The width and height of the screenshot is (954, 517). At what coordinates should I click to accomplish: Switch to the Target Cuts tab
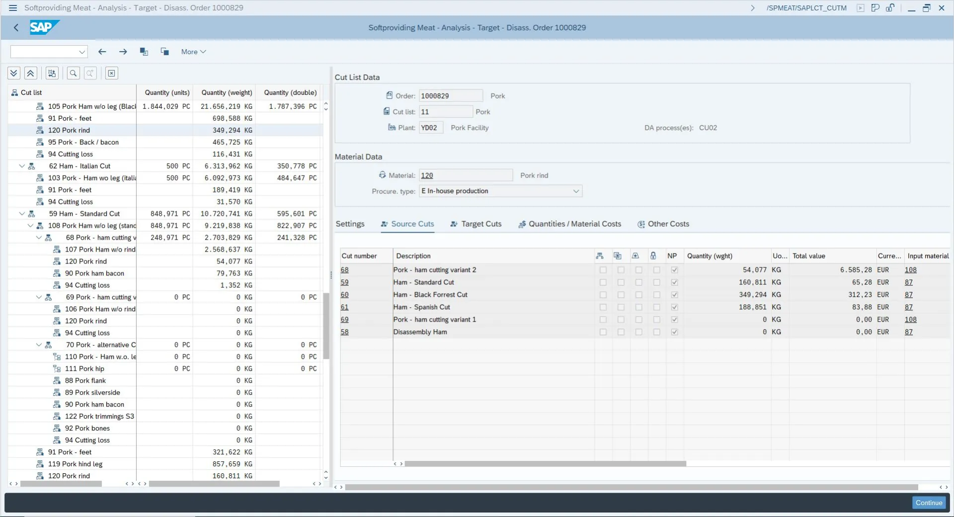(476, 224)
